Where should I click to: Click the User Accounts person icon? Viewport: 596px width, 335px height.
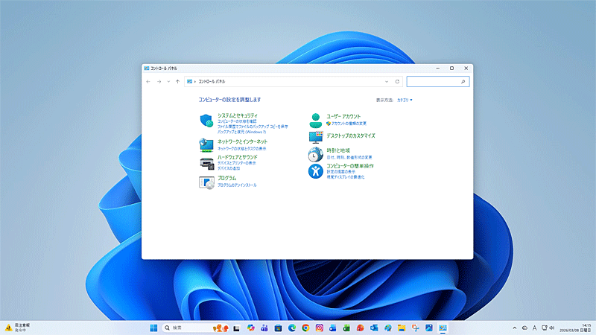pyautogui.click(x=316, y=120)
